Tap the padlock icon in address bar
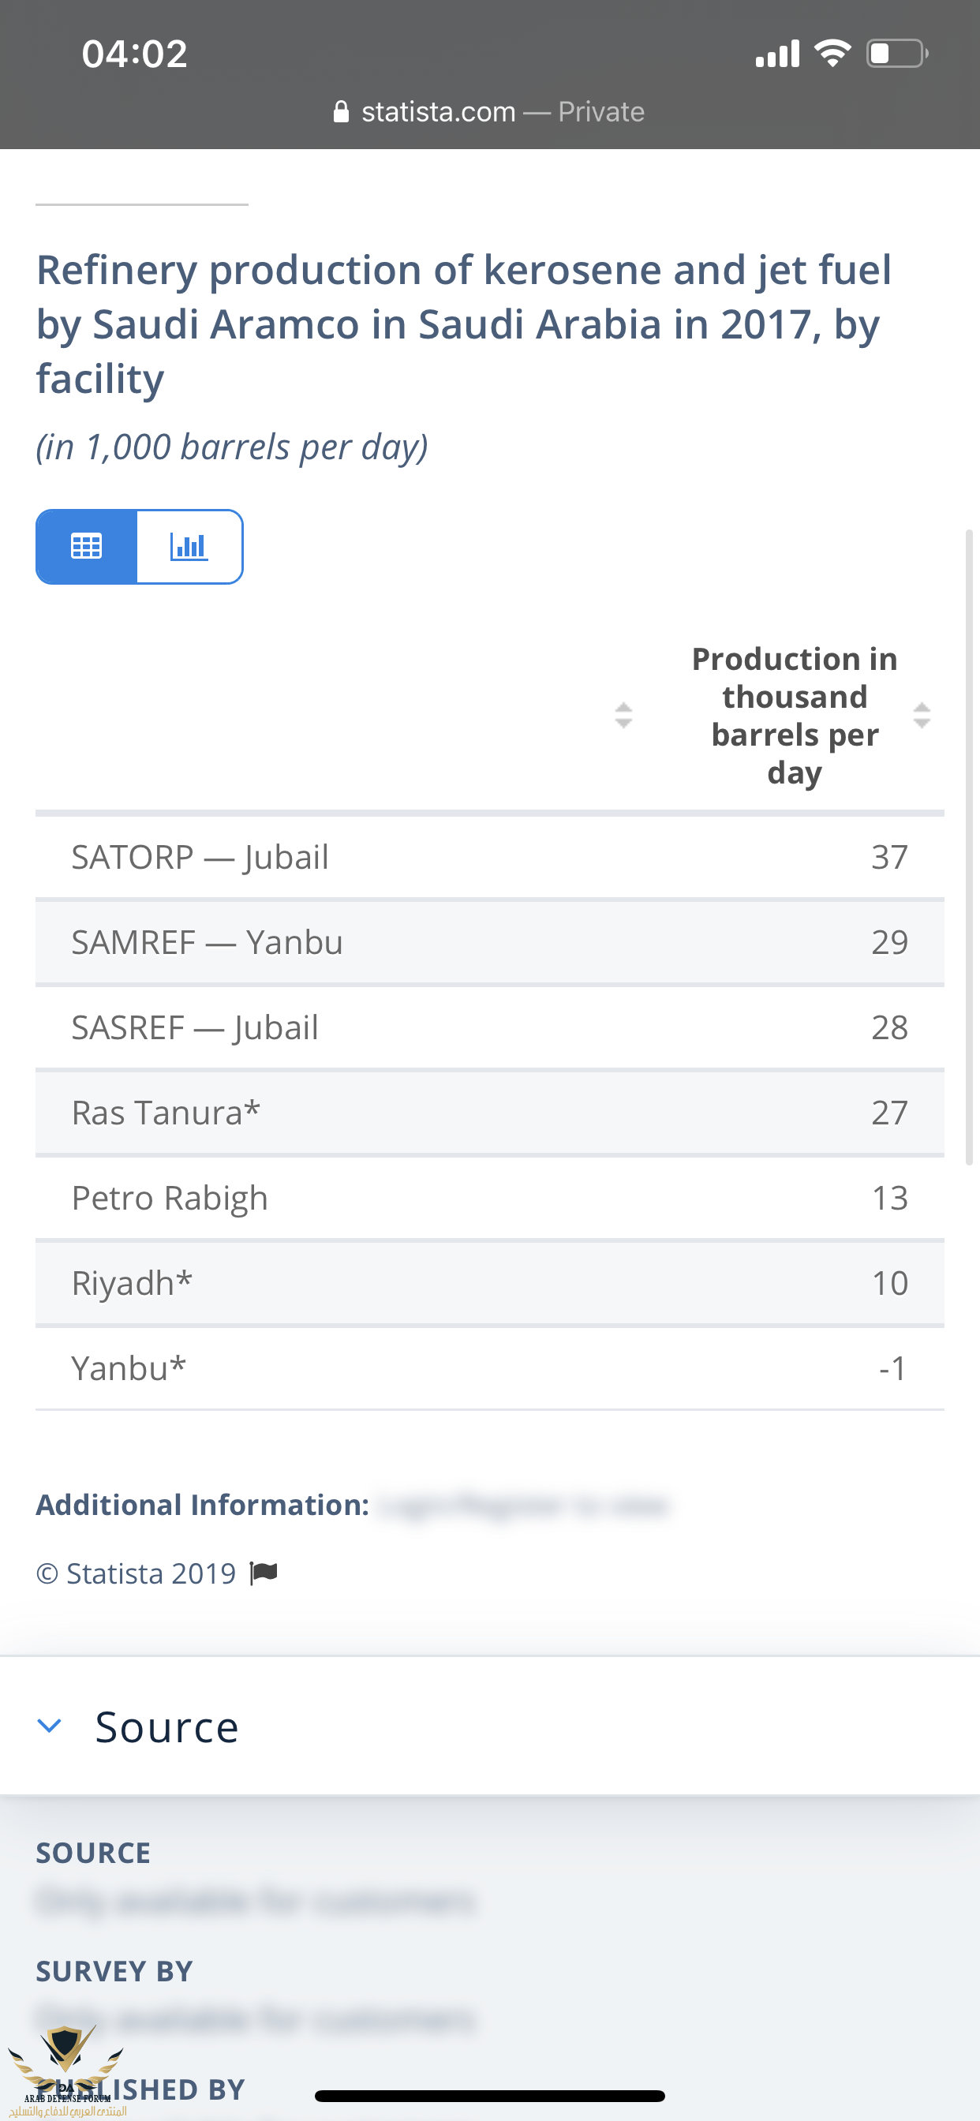The image size is (980, 2121). coord(341,112)
